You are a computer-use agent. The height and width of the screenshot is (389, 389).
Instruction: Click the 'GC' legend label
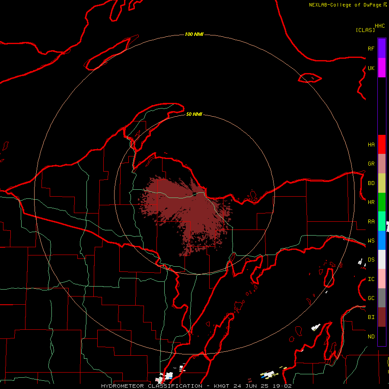(x=371, y=298)
